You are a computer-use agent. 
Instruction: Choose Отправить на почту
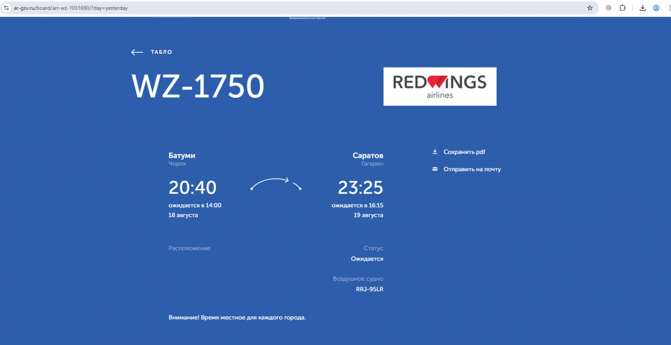pos(472,169)
